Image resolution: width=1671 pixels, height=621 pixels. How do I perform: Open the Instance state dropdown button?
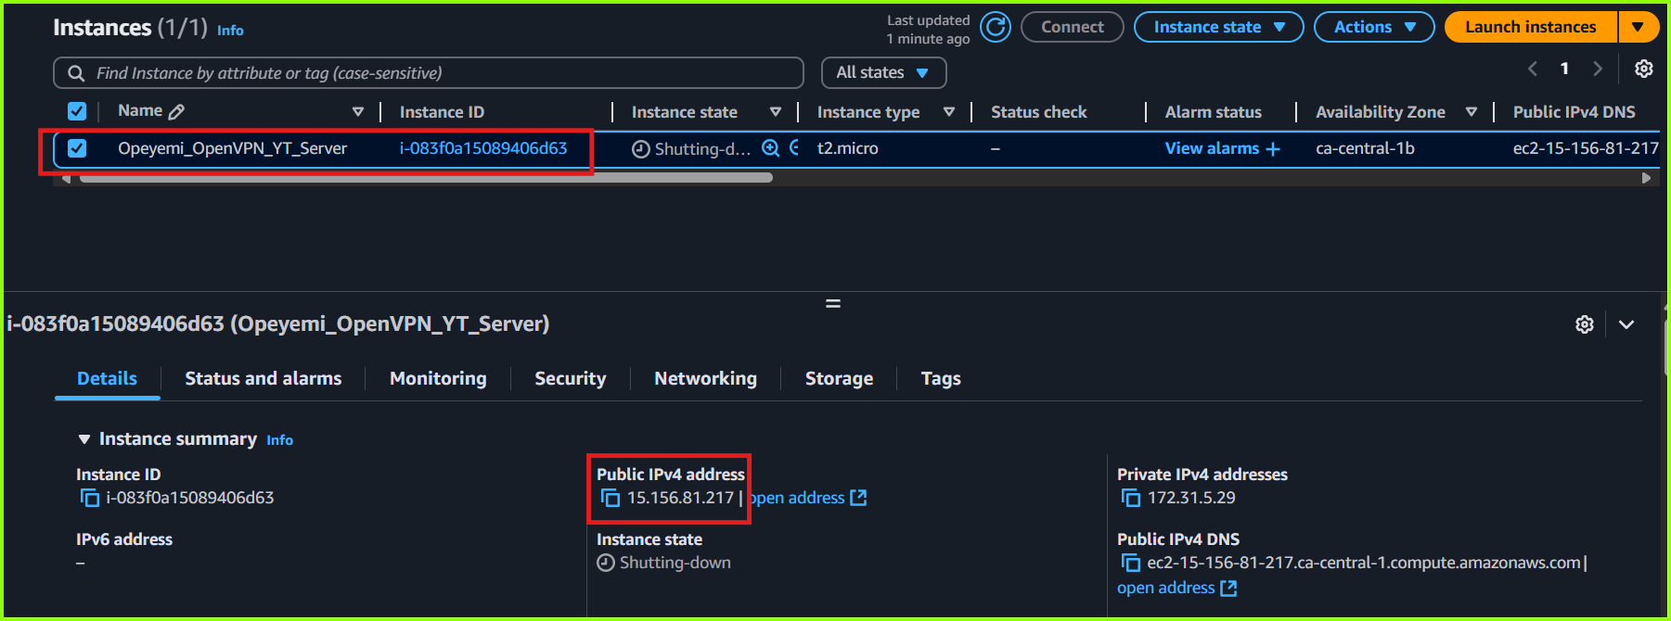point(1218,27)
